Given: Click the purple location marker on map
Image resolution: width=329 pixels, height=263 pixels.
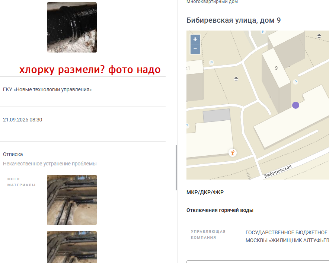Looking at the screenshot, I should [x=296, y=105].
